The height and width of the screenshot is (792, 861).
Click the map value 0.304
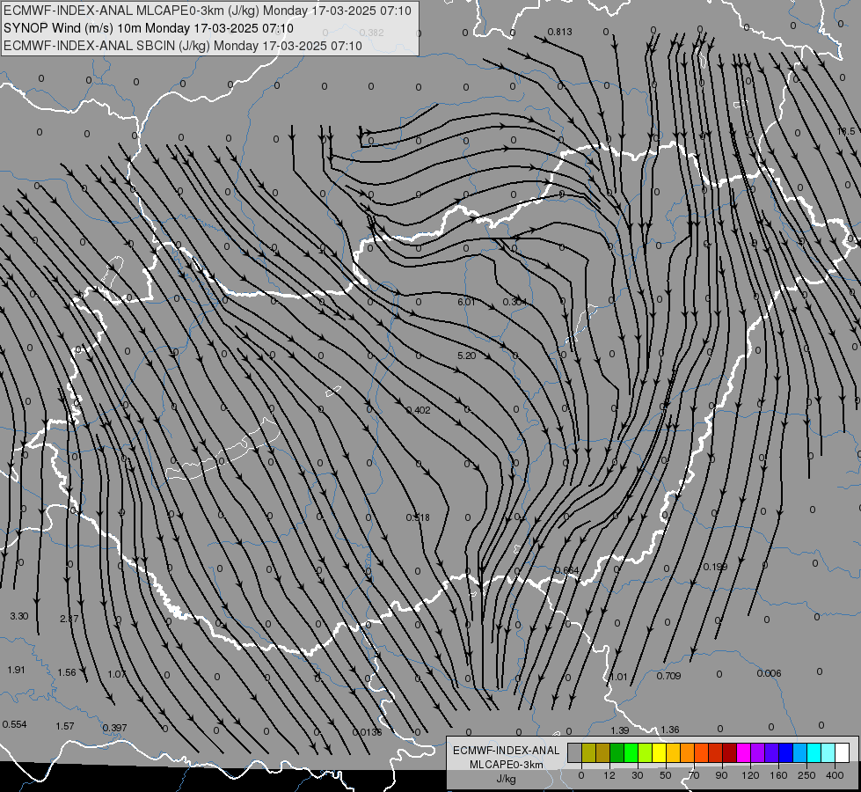[514, 302]
